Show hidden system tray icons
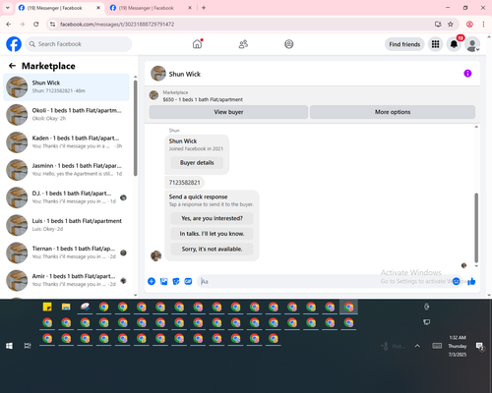The height and width of the screenshot is (393, 492). click(417, 346)
